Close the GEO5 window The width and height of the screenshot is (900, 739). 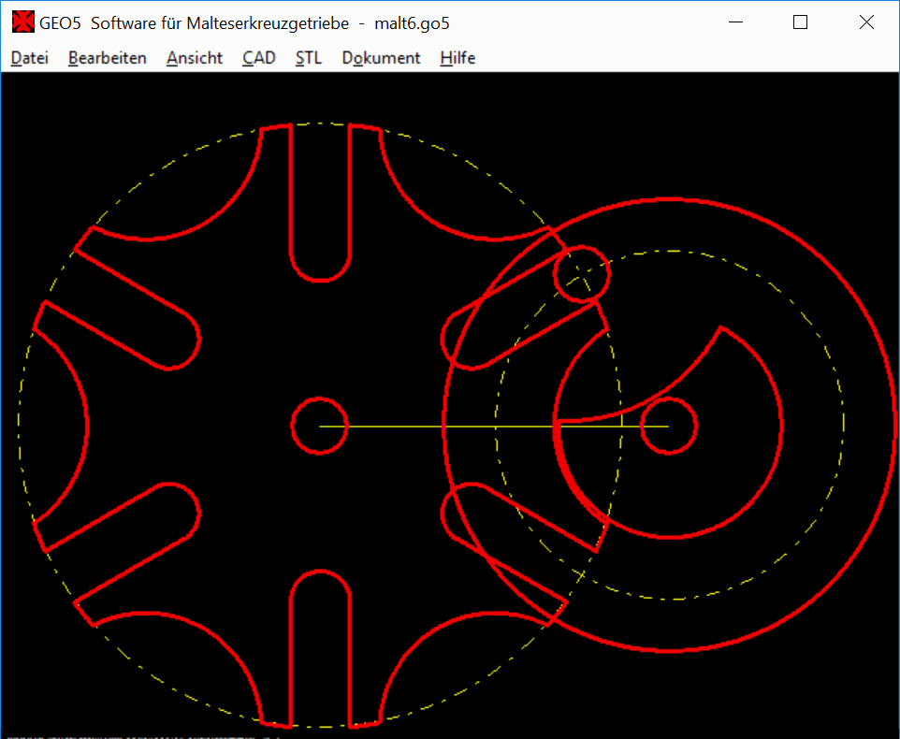pyautogui.click(x=866, y=23)
